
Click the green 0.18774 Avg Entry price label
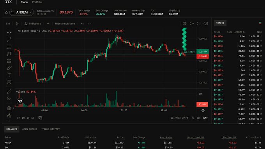coord(203,52)
